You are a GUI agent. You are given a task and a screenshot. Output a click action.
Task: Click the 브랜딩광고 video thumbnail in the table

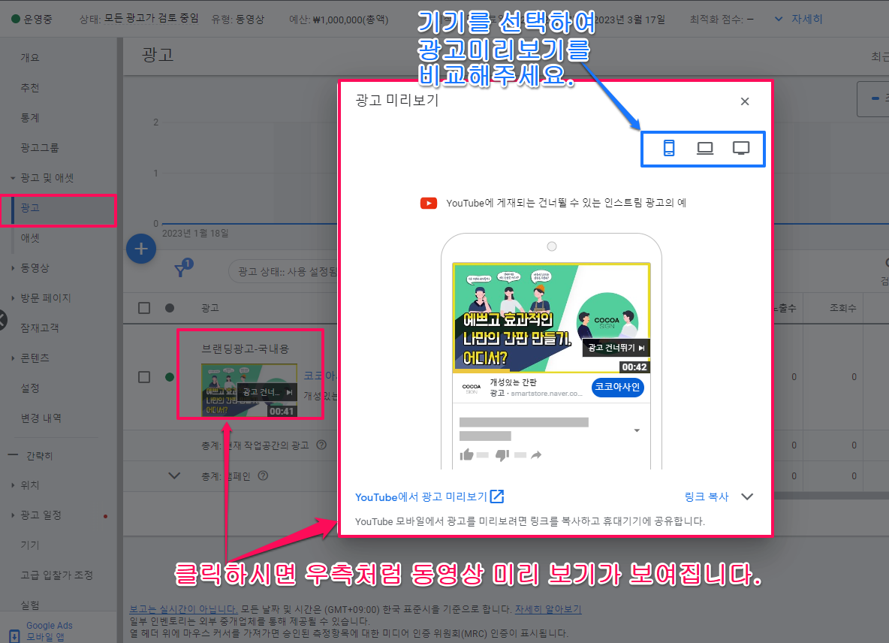coord(249,391)
